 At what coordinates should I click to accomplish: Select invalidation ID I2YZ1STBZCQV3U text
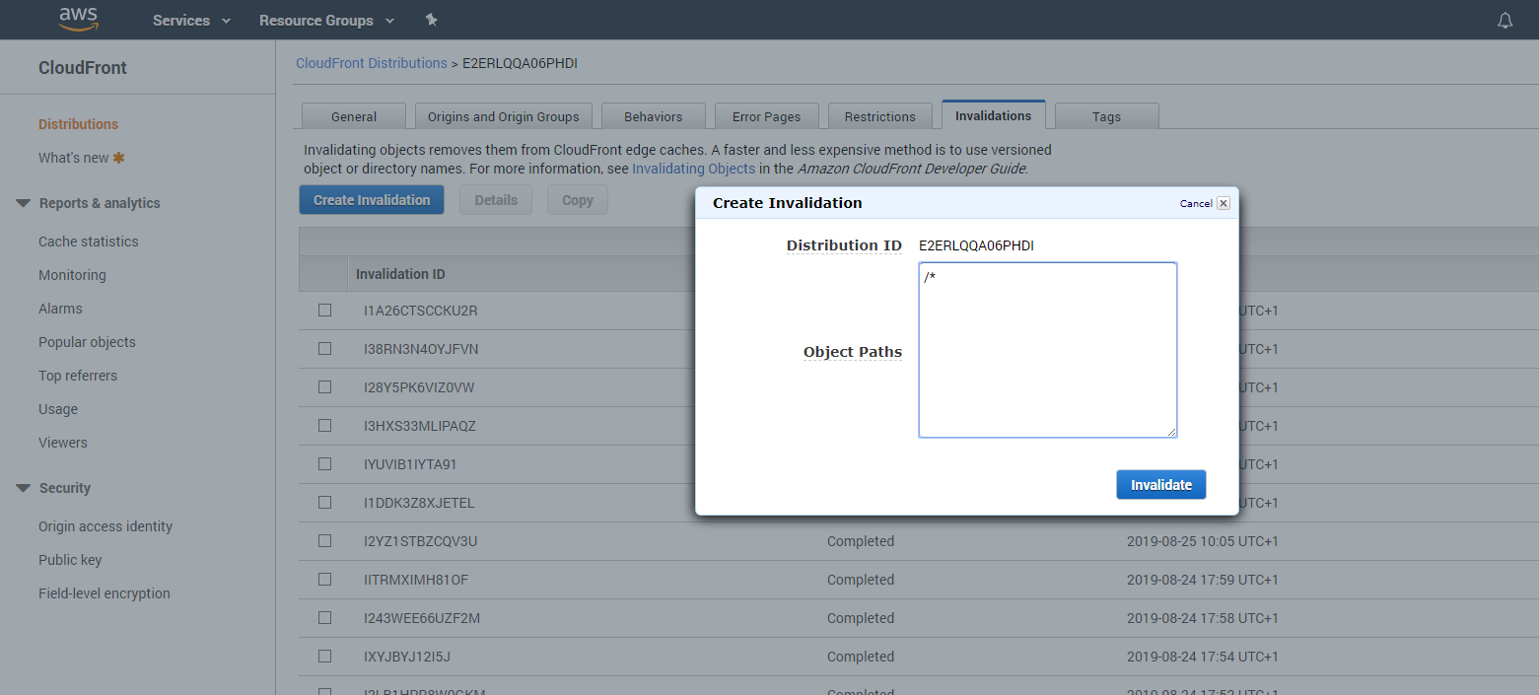tap(421, 541)
